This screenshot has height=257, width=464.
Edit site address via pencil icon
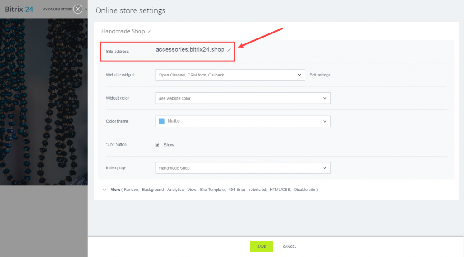(x=229, y=50)
